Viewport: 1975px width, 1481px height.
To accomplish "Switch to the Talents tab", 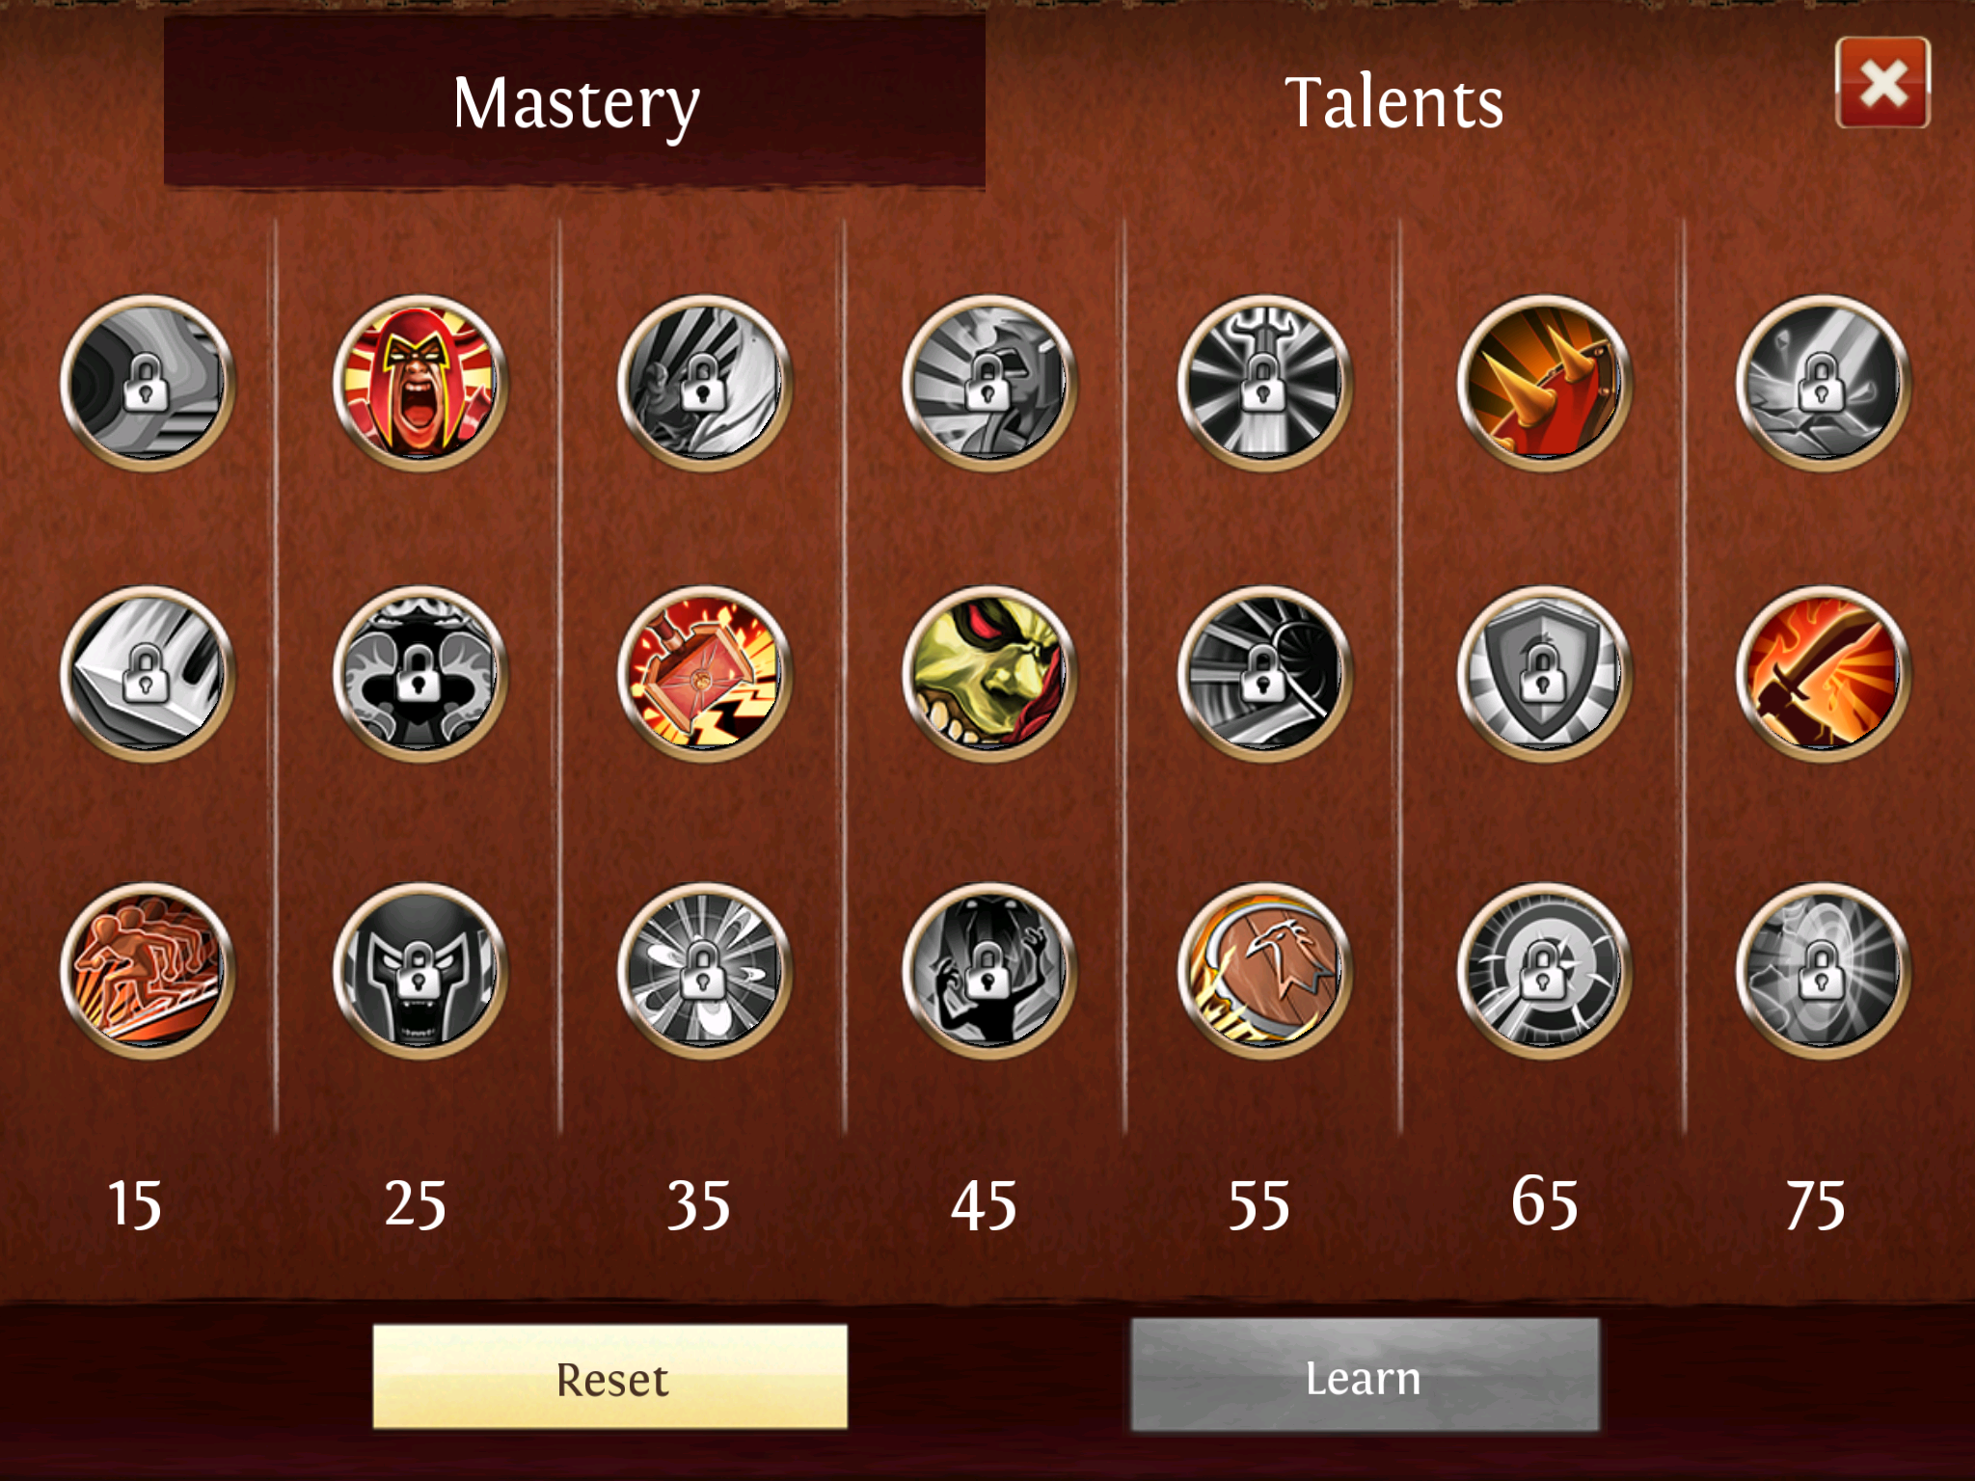I will coord(1393,102).
